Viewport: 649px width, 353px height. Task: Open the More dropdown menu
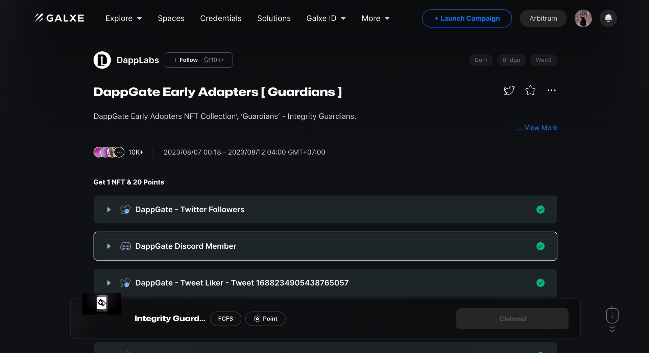[376, 18]
